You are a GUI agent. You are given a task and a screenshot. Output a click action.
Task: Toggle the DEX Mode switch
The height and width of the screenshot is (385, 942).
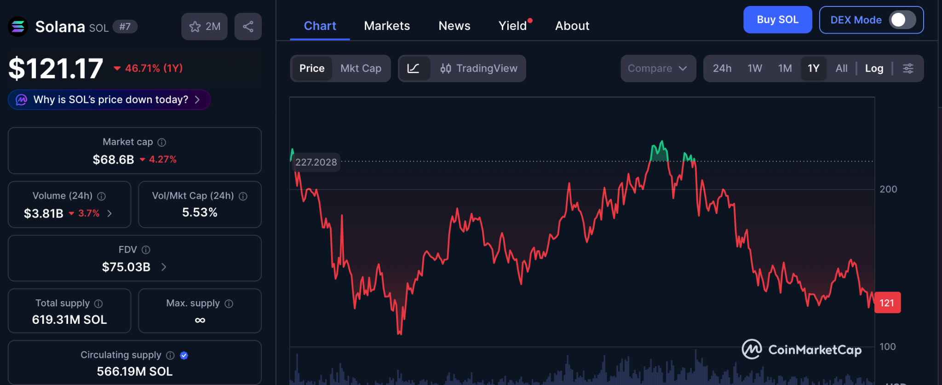coord(902,20)
